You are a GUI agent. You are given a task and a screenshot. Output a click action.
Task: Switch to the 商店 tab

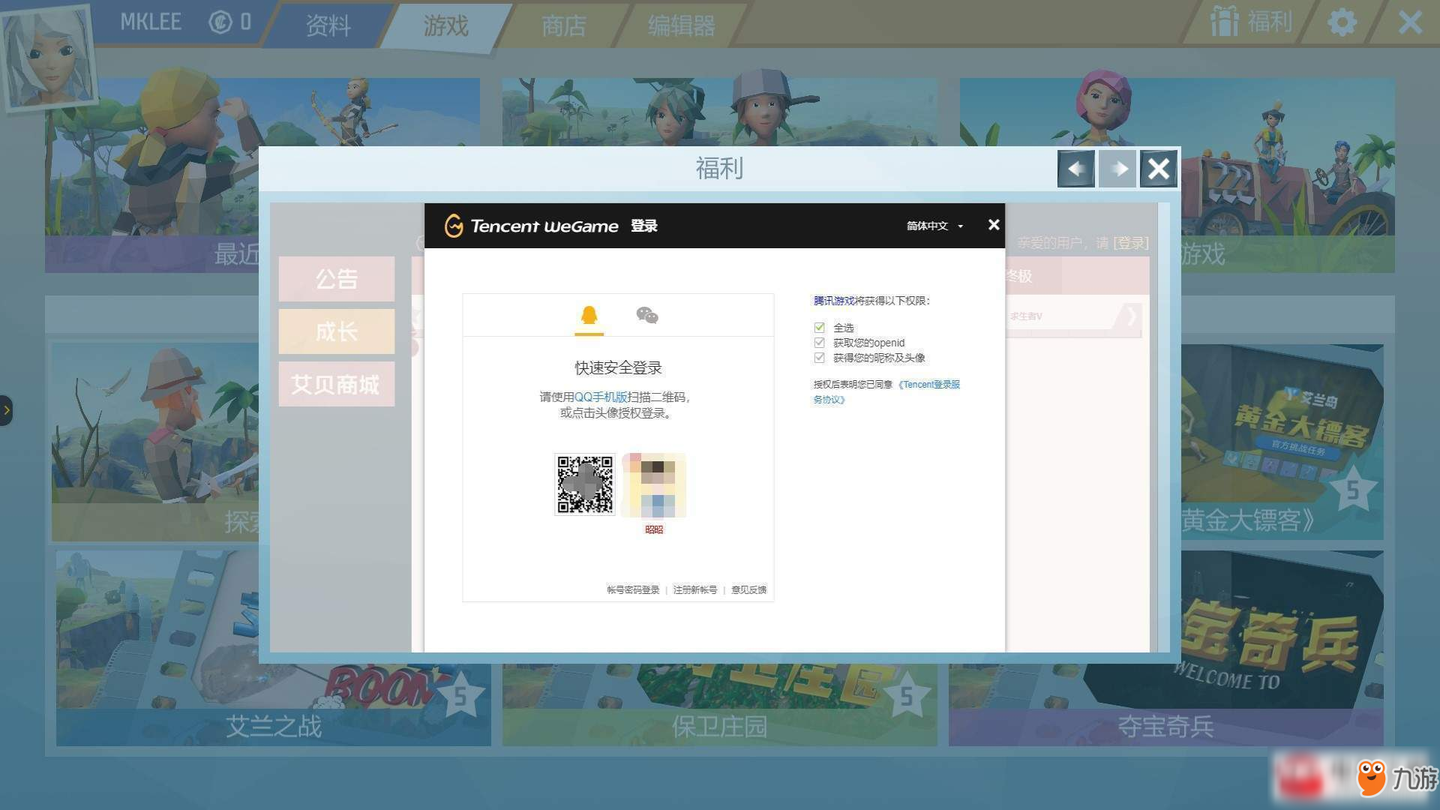(563, 25)
